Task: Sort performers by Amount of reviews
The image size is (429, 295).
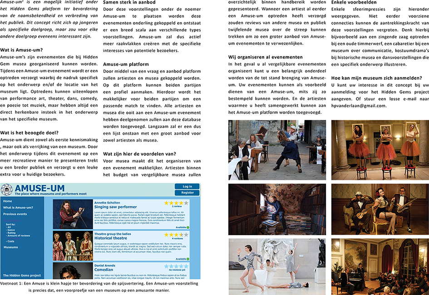Action: pos(19,236)
